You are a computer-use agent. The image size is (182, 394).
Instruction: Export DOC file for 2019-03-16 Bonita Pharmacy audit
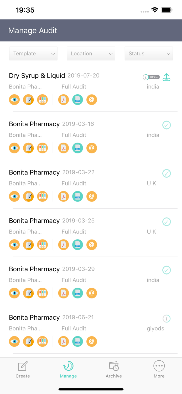[x=77, y=148]
